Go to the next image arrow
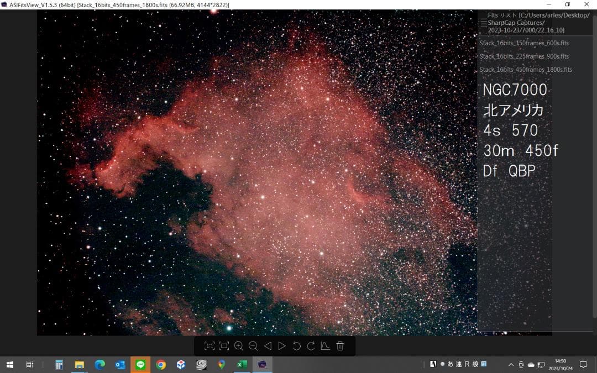 click(282, 346)
